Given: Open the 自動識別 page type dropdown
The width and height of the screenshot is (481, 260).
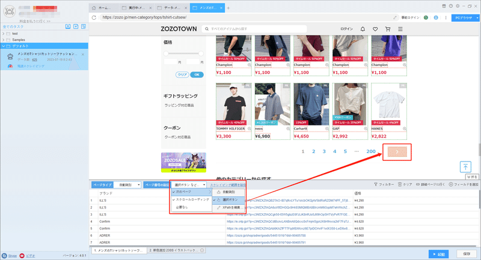Looking at the screenshot, I should (127, 185).
